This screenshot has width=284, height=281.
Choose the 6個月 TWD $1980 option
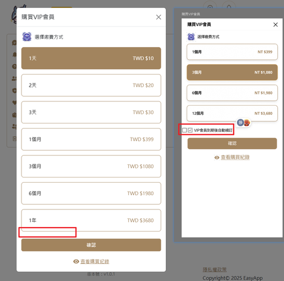tap(91, 193)
